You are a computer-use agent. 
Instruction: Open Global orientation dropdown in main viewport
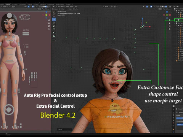pos(106,6)
